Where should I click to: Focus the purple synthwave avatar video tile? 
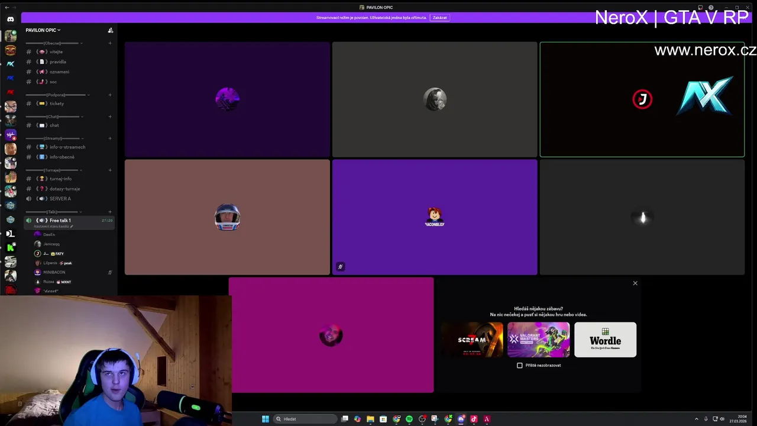(227, 99)
